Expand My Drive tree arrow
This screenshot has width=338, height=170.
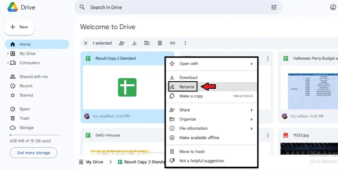tap(8, 54)
